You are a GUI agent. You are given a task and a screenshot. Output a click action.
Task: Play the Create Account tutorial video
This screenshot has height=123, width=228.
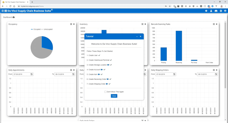(x=102, y=70)
